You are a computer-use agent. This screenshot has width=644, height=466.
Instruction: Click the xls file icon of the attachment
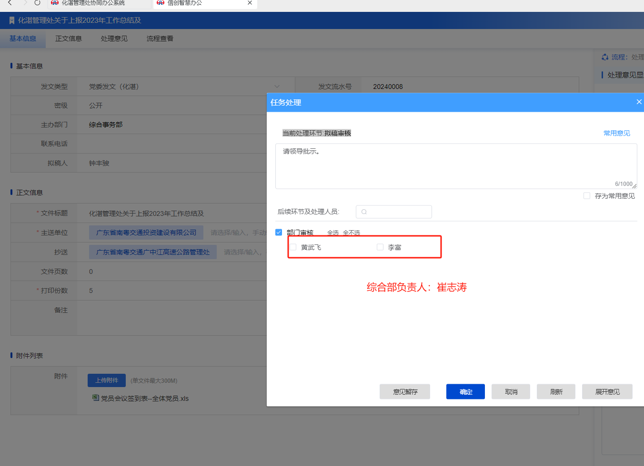(x=96, y=398)
